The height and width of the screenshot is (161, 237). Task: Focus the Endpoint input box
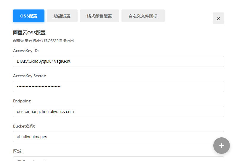point(118,112)
